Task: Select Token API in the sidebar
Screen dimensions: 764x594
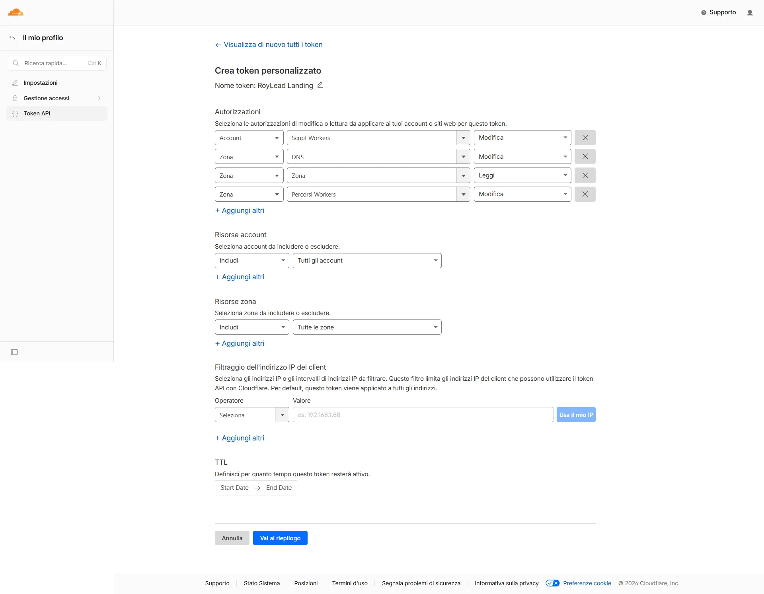Action: pyautogui.click(x=57, y=113)
